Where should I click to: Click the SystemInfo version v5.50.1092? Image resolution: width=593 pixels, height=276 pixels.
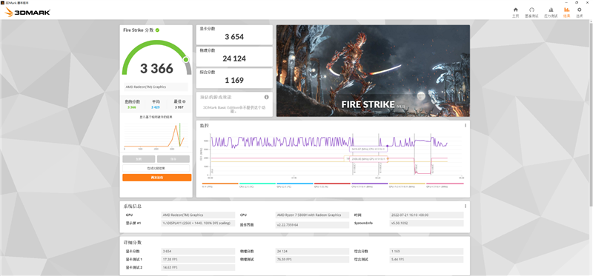(426, 223)
